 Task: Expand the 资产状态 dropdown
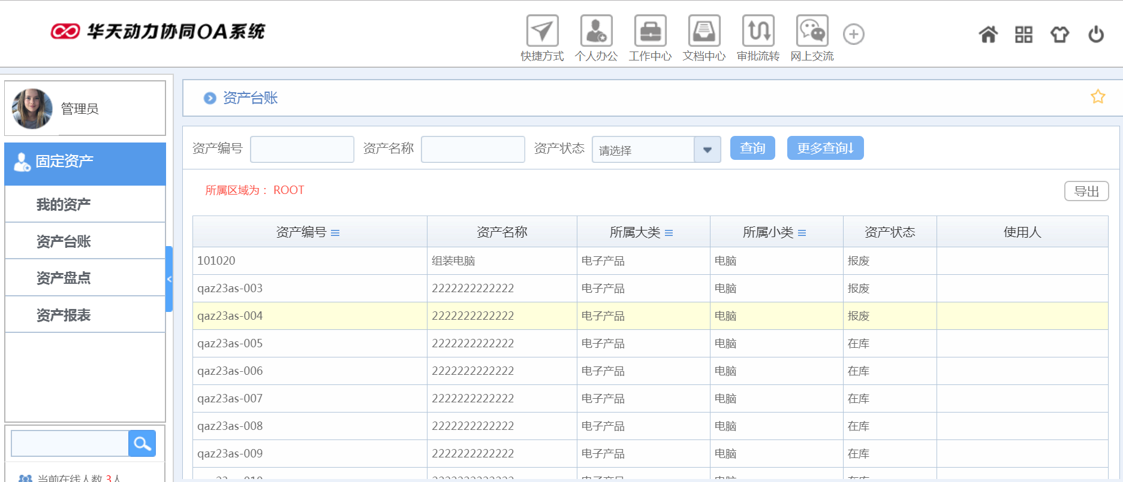(x=707, y=150)
